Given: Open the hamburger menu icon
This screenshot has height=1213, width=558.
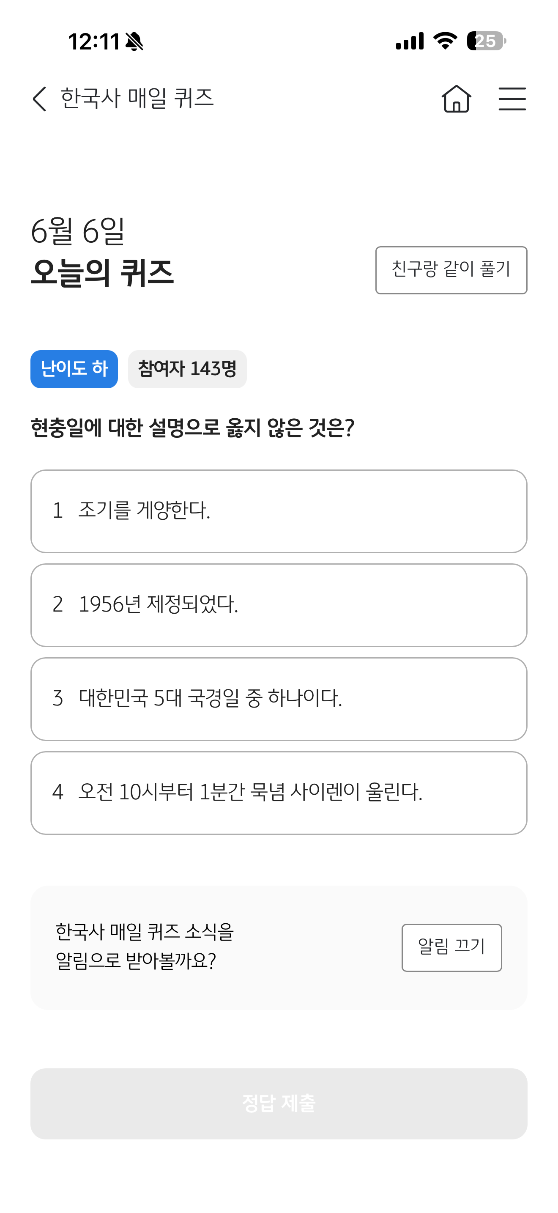Looking at the screenshot, I should pyautogui.click(x=512, y=99).
